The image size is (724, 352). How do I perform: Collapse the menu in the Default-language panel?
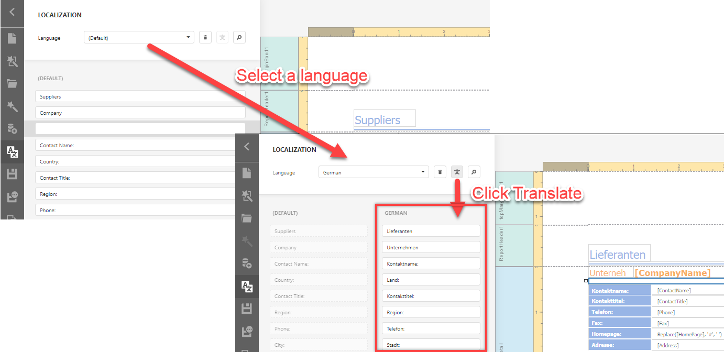pos(12,13)
